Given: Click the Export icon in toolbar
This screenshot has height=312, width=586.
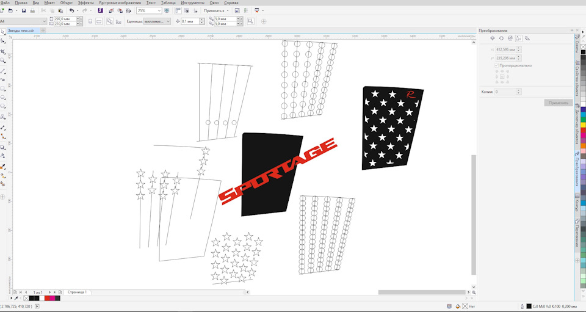Looking at the screenshot, I should click(120, 10).
